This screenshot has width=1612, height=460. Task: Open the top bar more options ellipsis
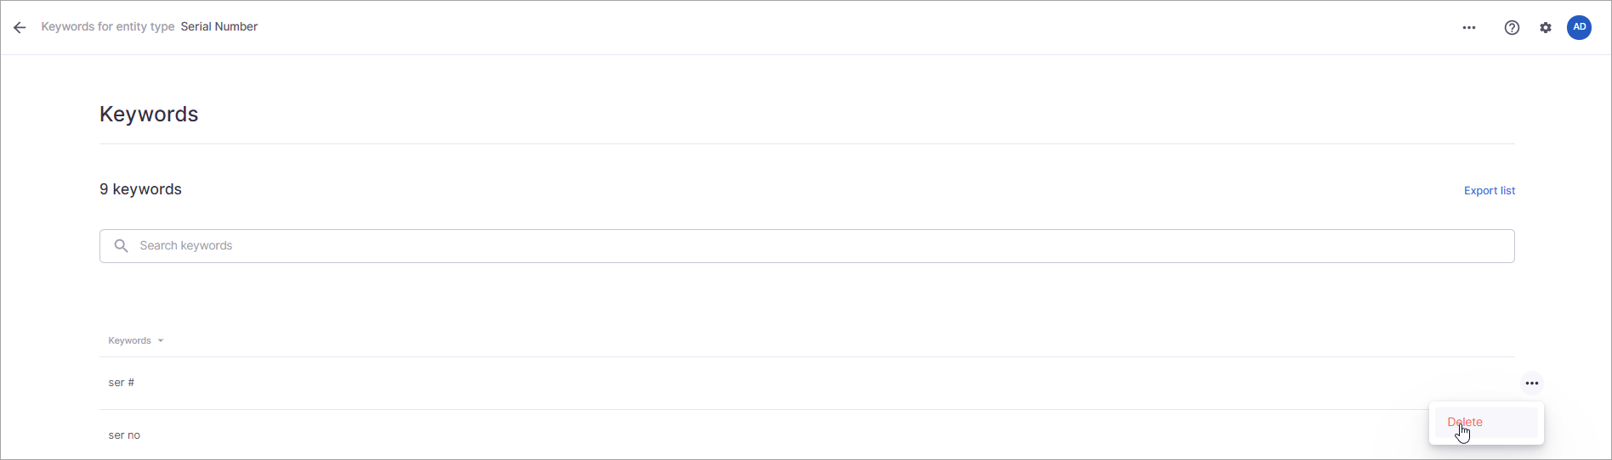click(1469, 27)
